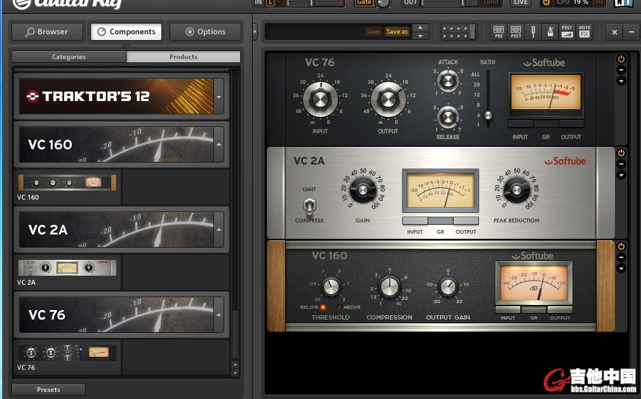Toggle VC 76 module power
Viewport: 641px width, 399px height.
tap(621, 59)
